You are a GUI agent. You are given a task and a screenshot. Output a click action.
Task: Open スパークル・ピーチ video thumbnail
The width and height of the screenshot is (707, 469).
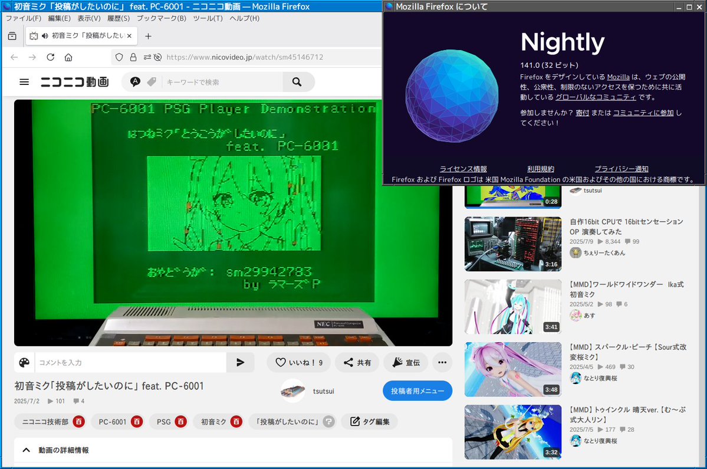[x=513, y=369]
